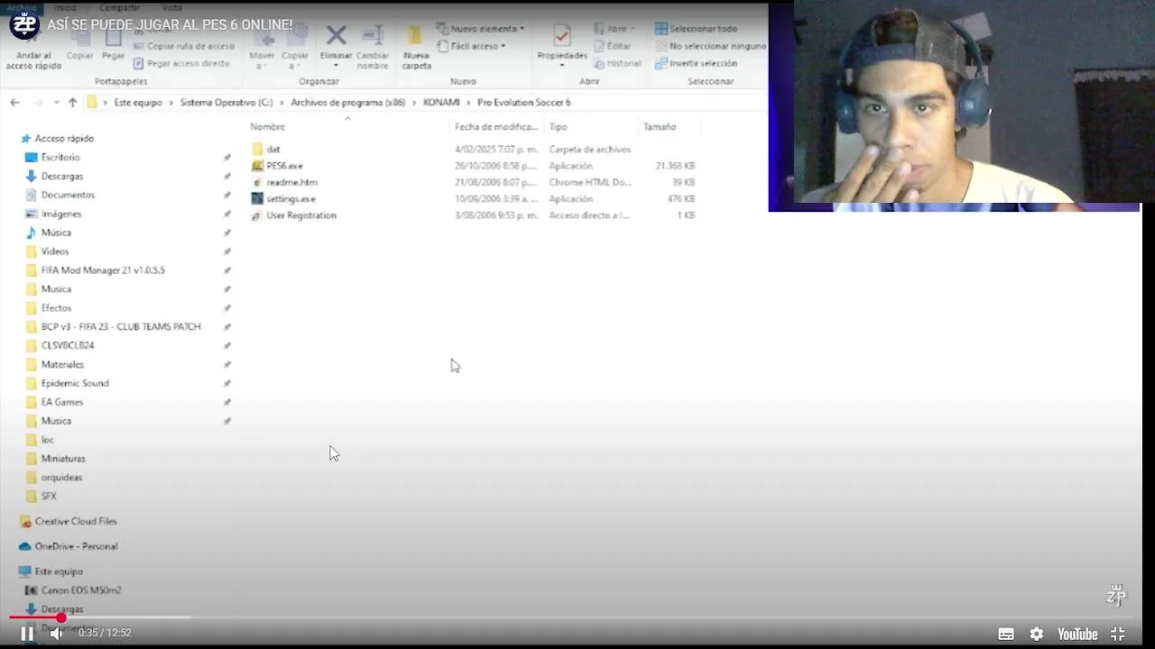Viewport: 1155px width, 649px height.
Task: Click No seleccionar ninguno
Action: pos(710,46)
